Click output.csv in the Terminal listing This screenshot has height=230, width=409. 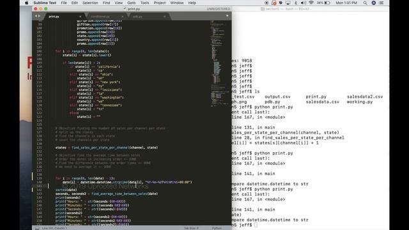277,96
